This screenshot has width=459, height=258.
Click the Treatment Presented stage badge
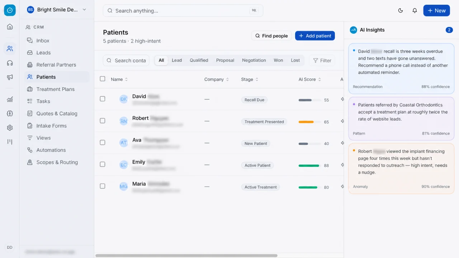point(264,122)
